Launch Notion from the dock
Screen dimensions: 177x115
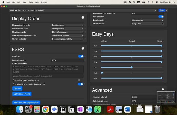click(x=63, y=110)
